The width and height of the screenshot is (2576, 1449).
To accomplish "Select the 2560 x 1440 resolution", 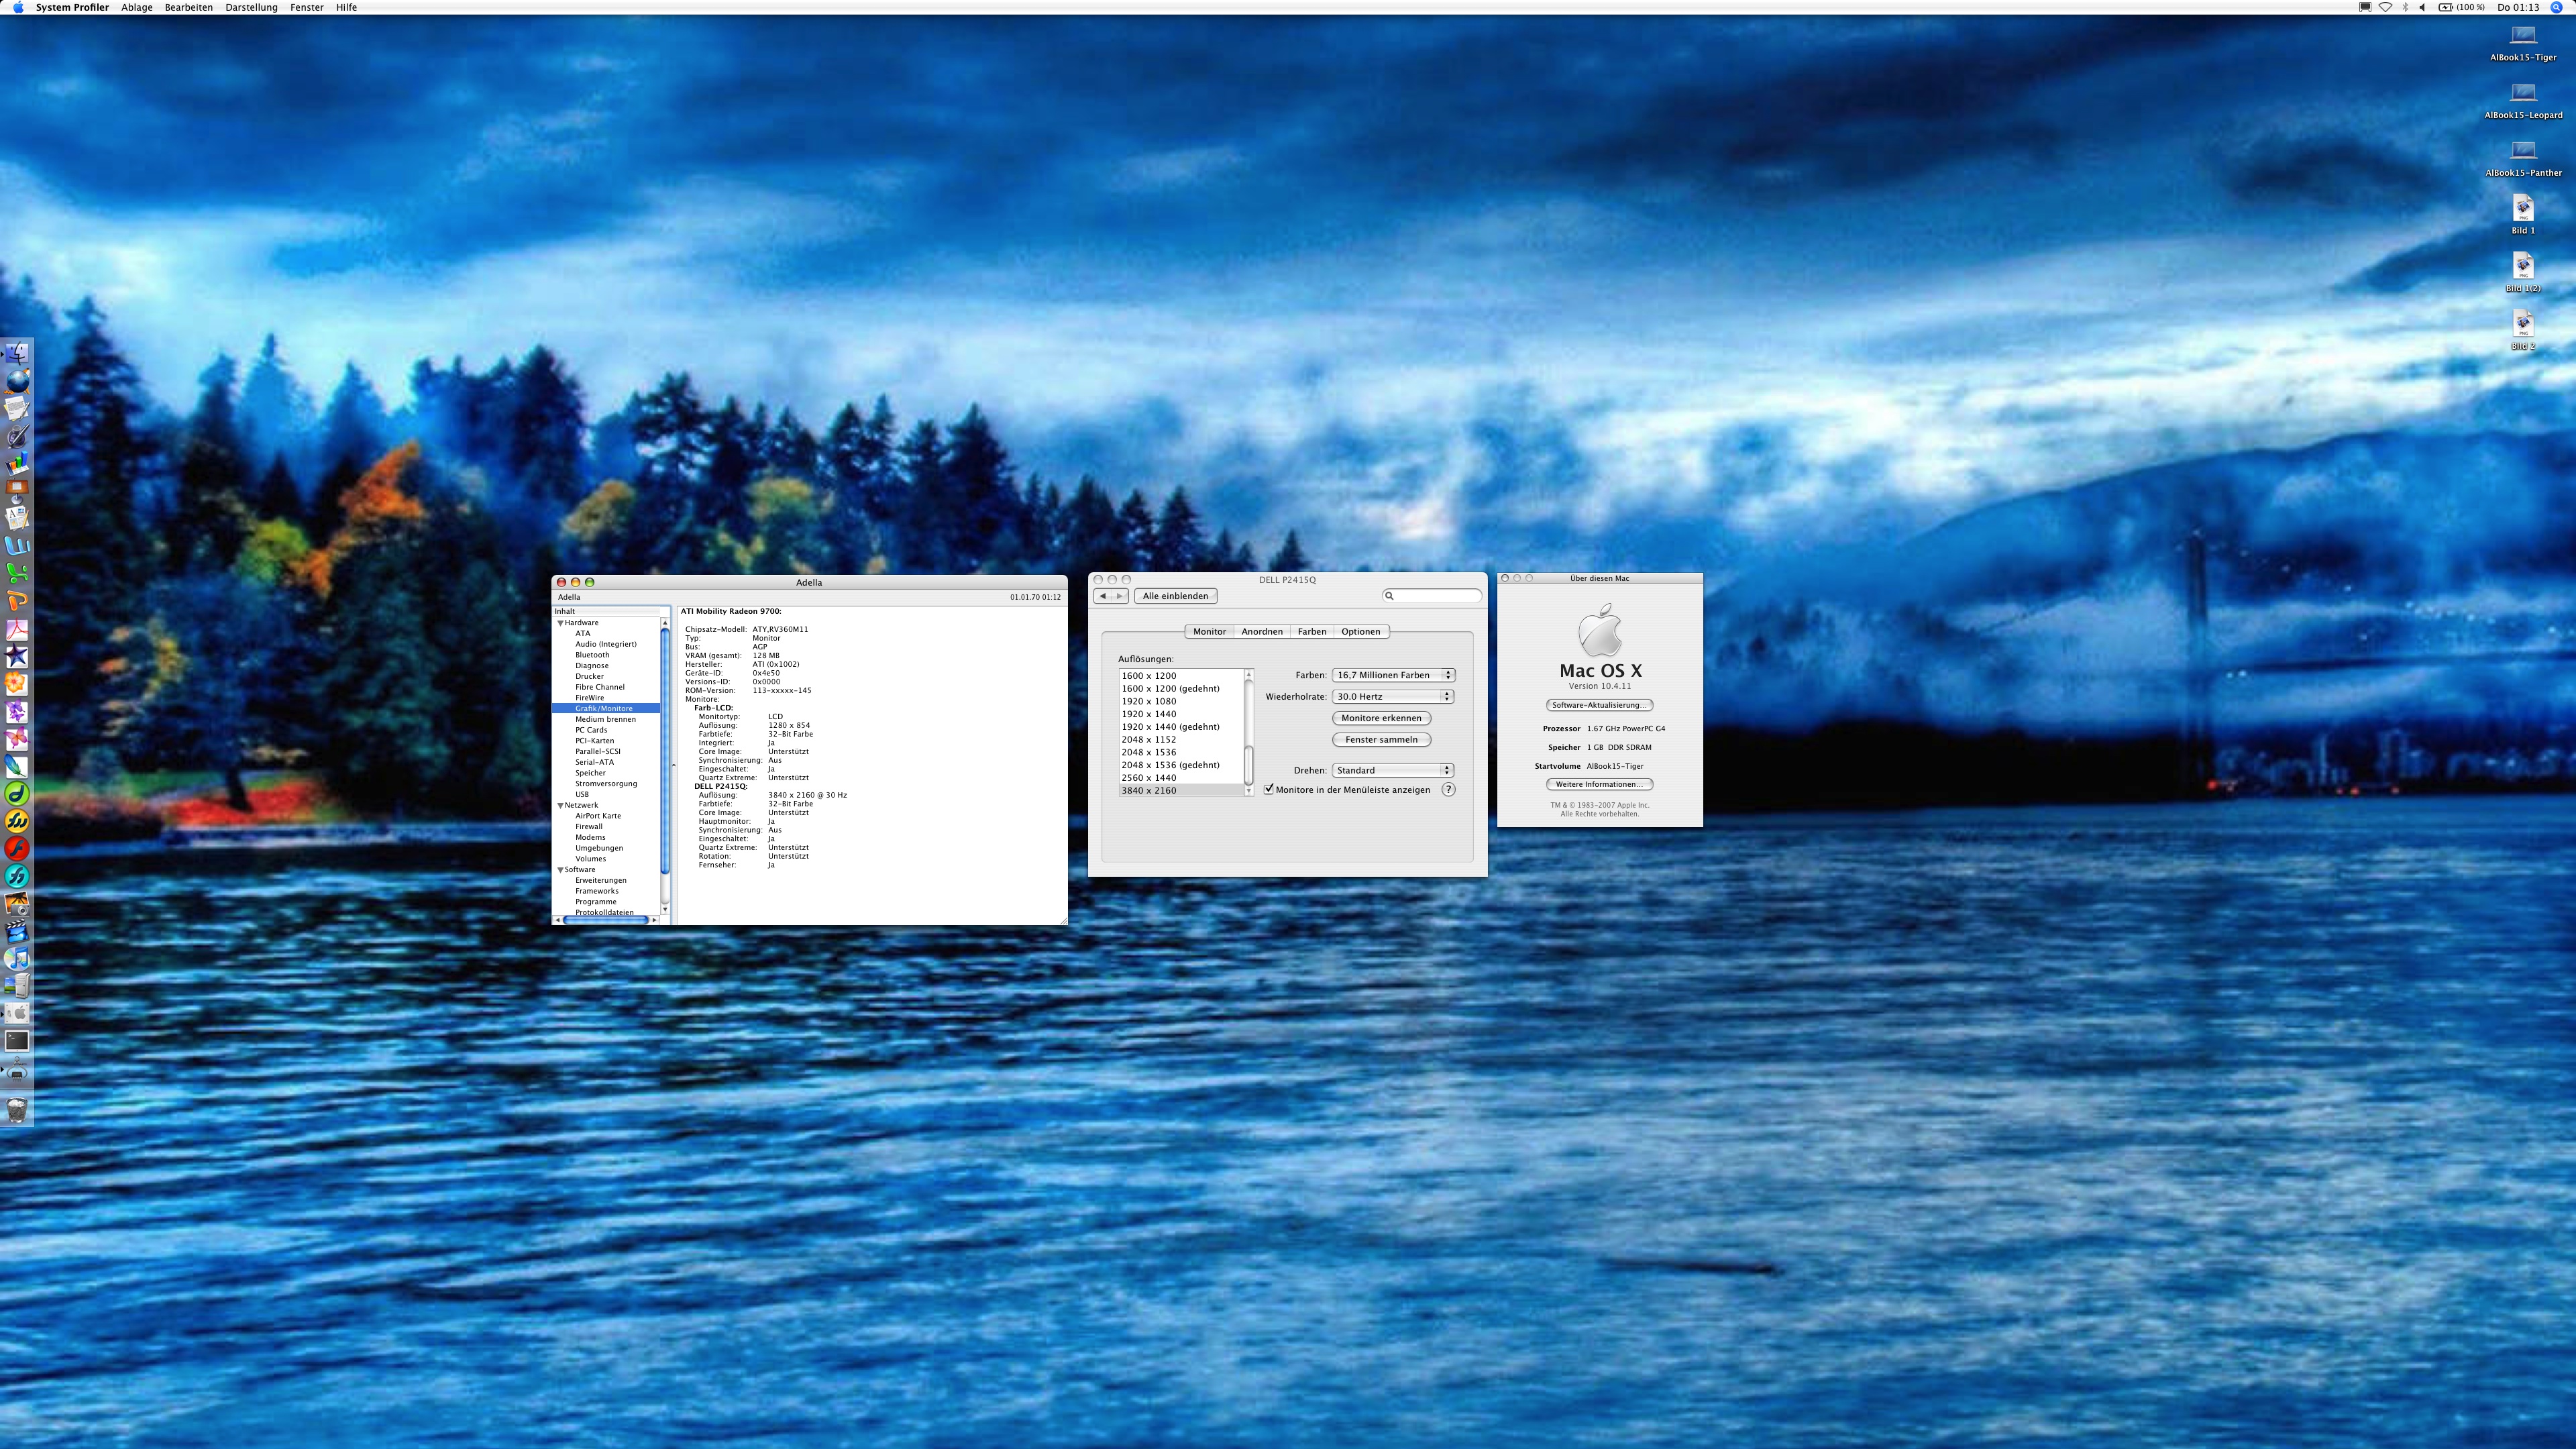I will [1149, 778].
